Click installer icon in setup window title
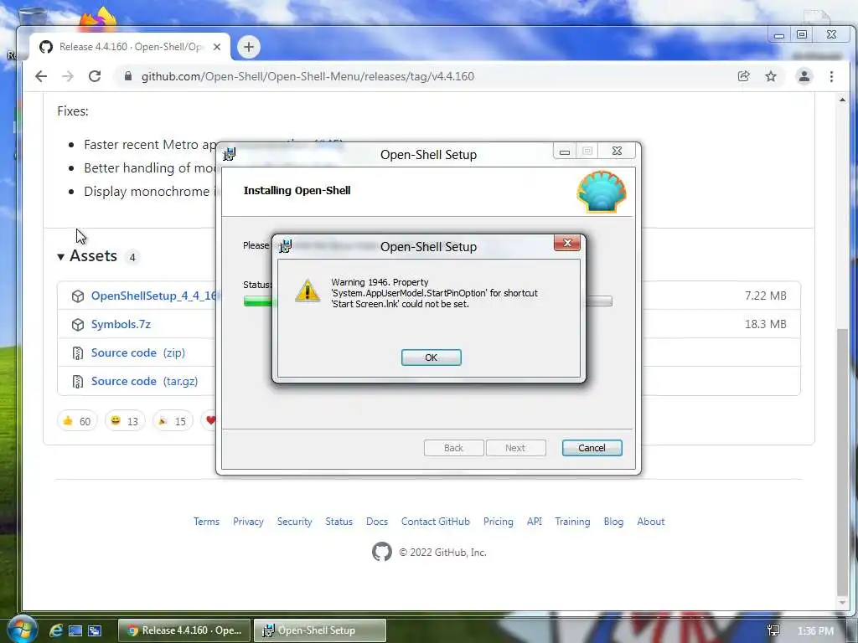858x643 pixels. point(230,154)
